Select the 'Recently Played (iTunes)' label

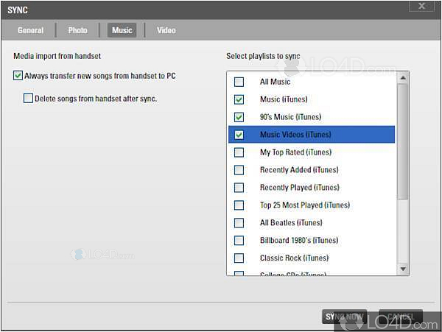coord(300,188)
